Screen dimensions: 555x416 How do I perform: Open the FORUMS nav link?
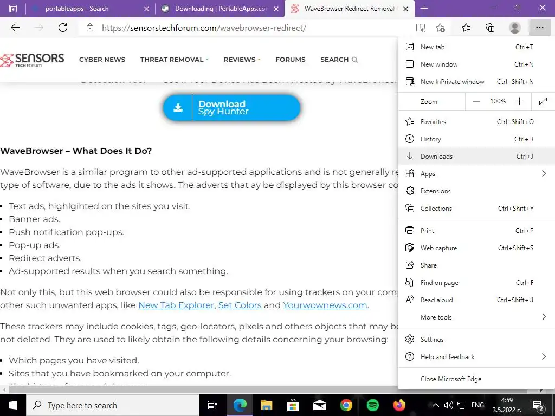291,60
